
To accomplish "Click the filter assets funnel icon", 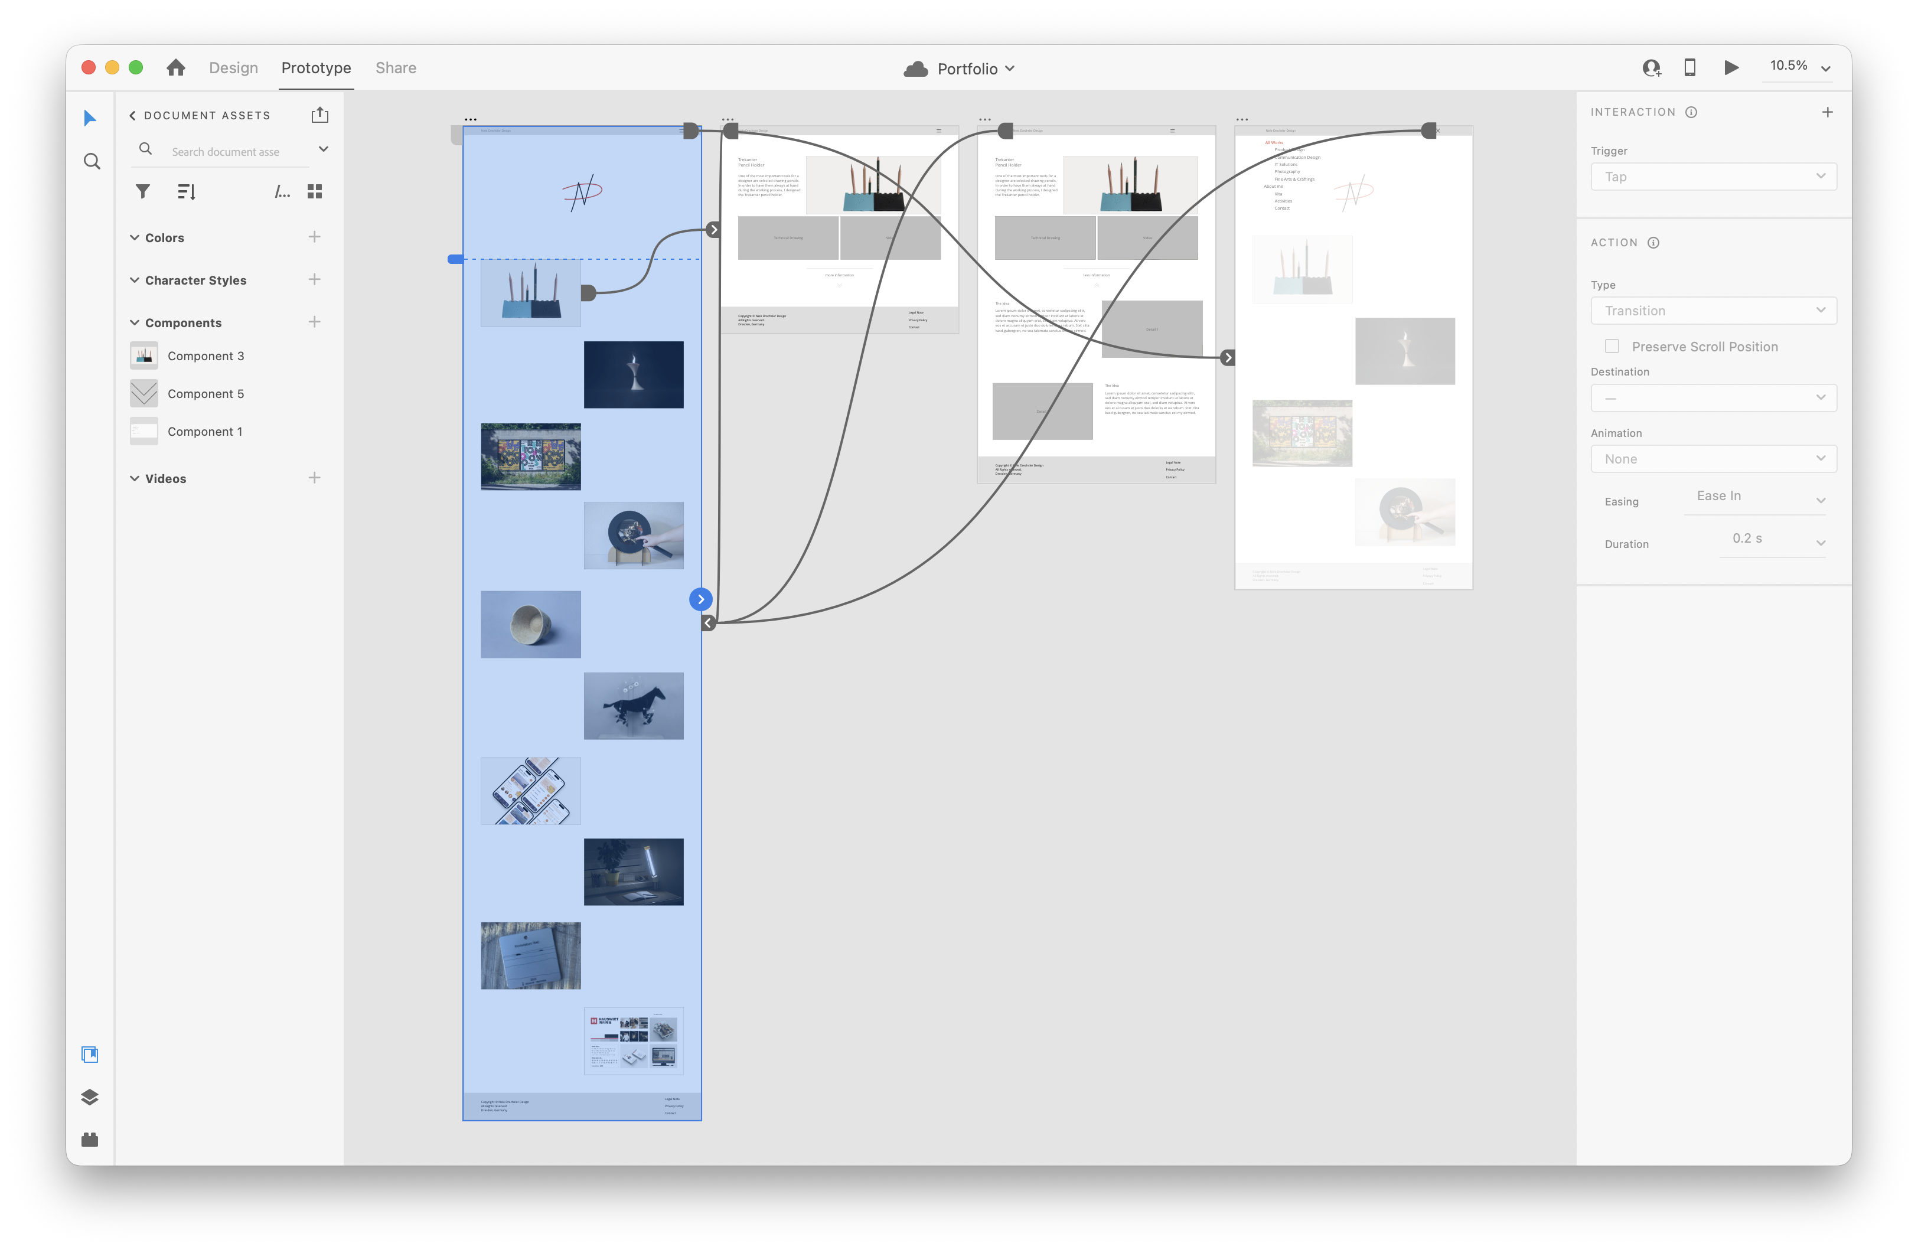I will tap(143, 192).
